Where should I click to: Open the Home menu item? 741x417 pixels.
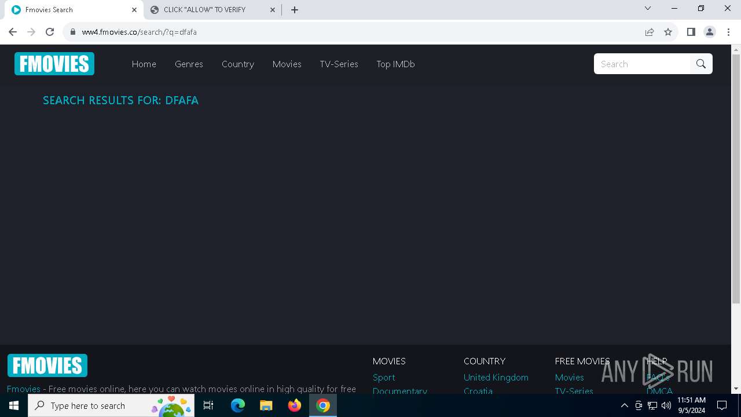[x=144, y=64]
